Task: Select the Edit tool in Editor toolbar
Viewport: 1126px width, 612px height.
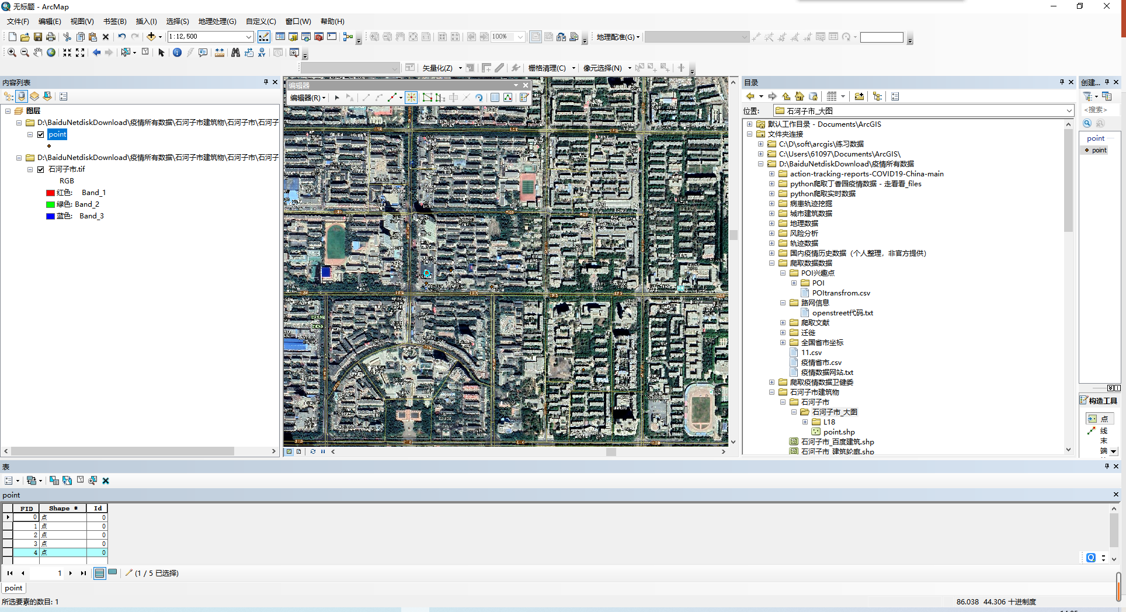Action: 337,98
